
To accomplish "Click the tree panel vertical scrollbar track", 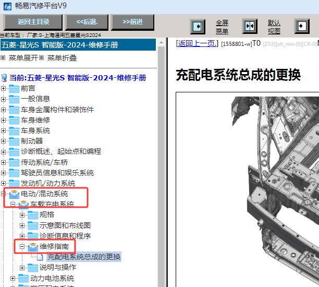I will pyautogui.click(x=162, y=166).
